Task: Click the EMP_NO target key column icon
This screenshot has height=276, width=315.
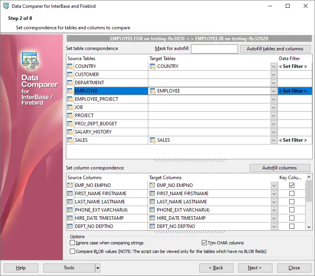Action: (152, 185)
